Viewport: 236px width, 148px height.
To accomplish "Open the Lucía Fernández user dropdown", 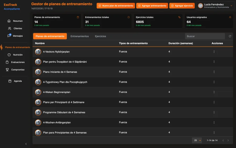I will [x=215, y=6].
